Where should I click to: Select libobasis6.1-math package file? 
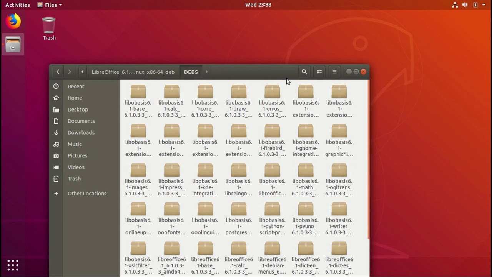click(306, 180)
